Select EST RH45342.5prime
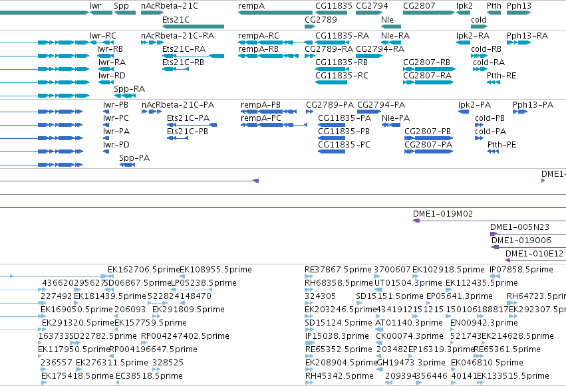 tap(339, 376)
